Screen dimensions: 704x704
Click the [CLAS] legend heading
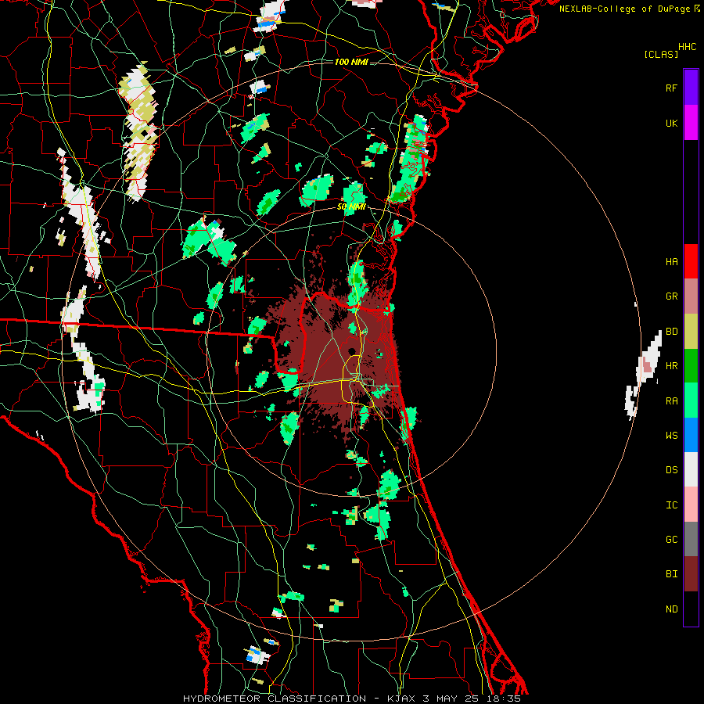661,54
